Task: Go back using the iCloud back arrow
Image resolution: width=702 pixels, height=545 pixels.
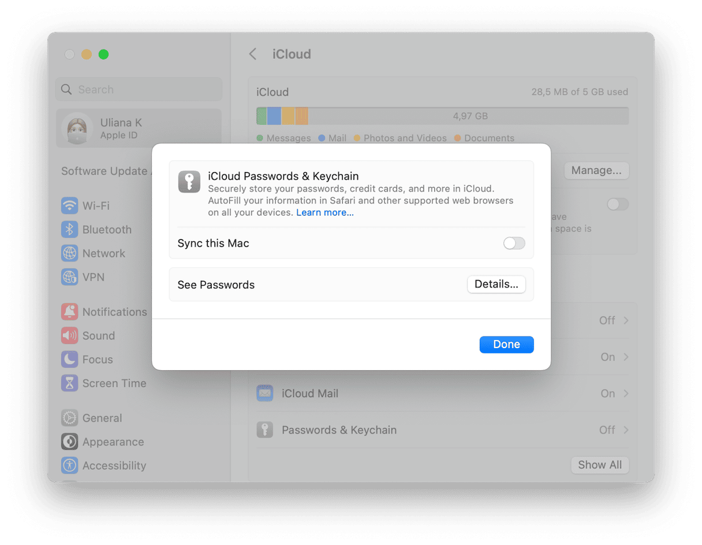Action: (252, 54)
